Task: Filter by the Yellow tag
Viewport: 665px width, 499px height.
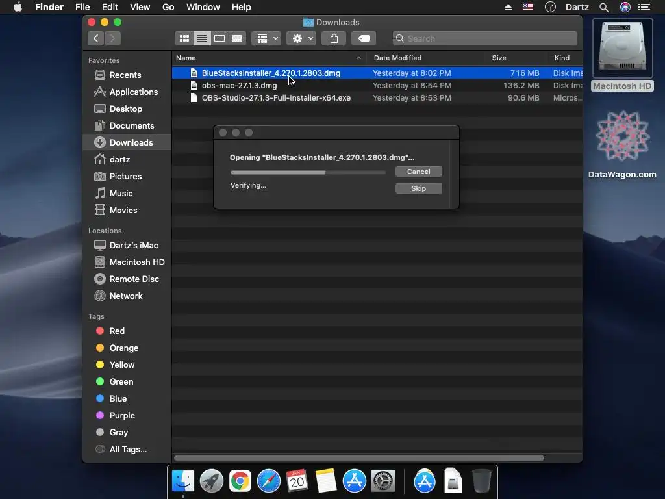Action: tap(127, 365)
